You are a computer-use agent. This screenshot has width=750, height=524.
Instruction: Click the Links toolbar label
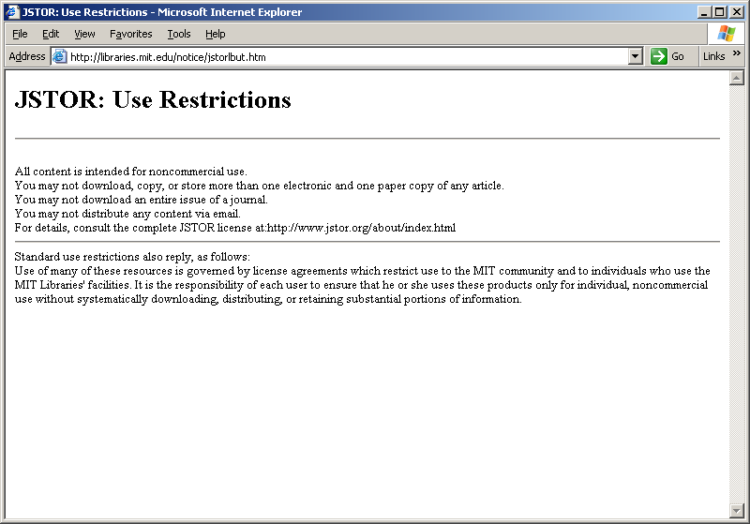tap(713, 56)
